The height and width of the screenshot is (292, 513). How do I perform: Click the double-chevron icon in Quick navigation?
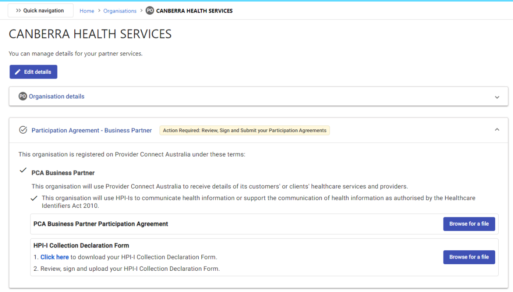click(x=18, y=10)
